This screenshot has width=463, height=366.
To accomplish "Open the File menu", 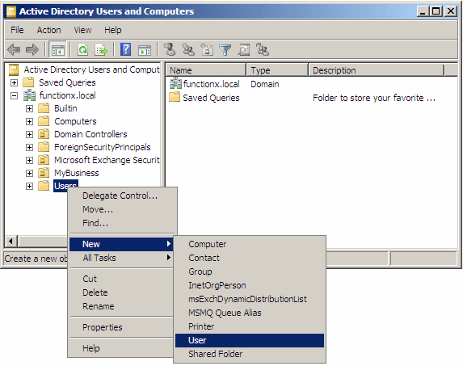I will coord(17,30).
